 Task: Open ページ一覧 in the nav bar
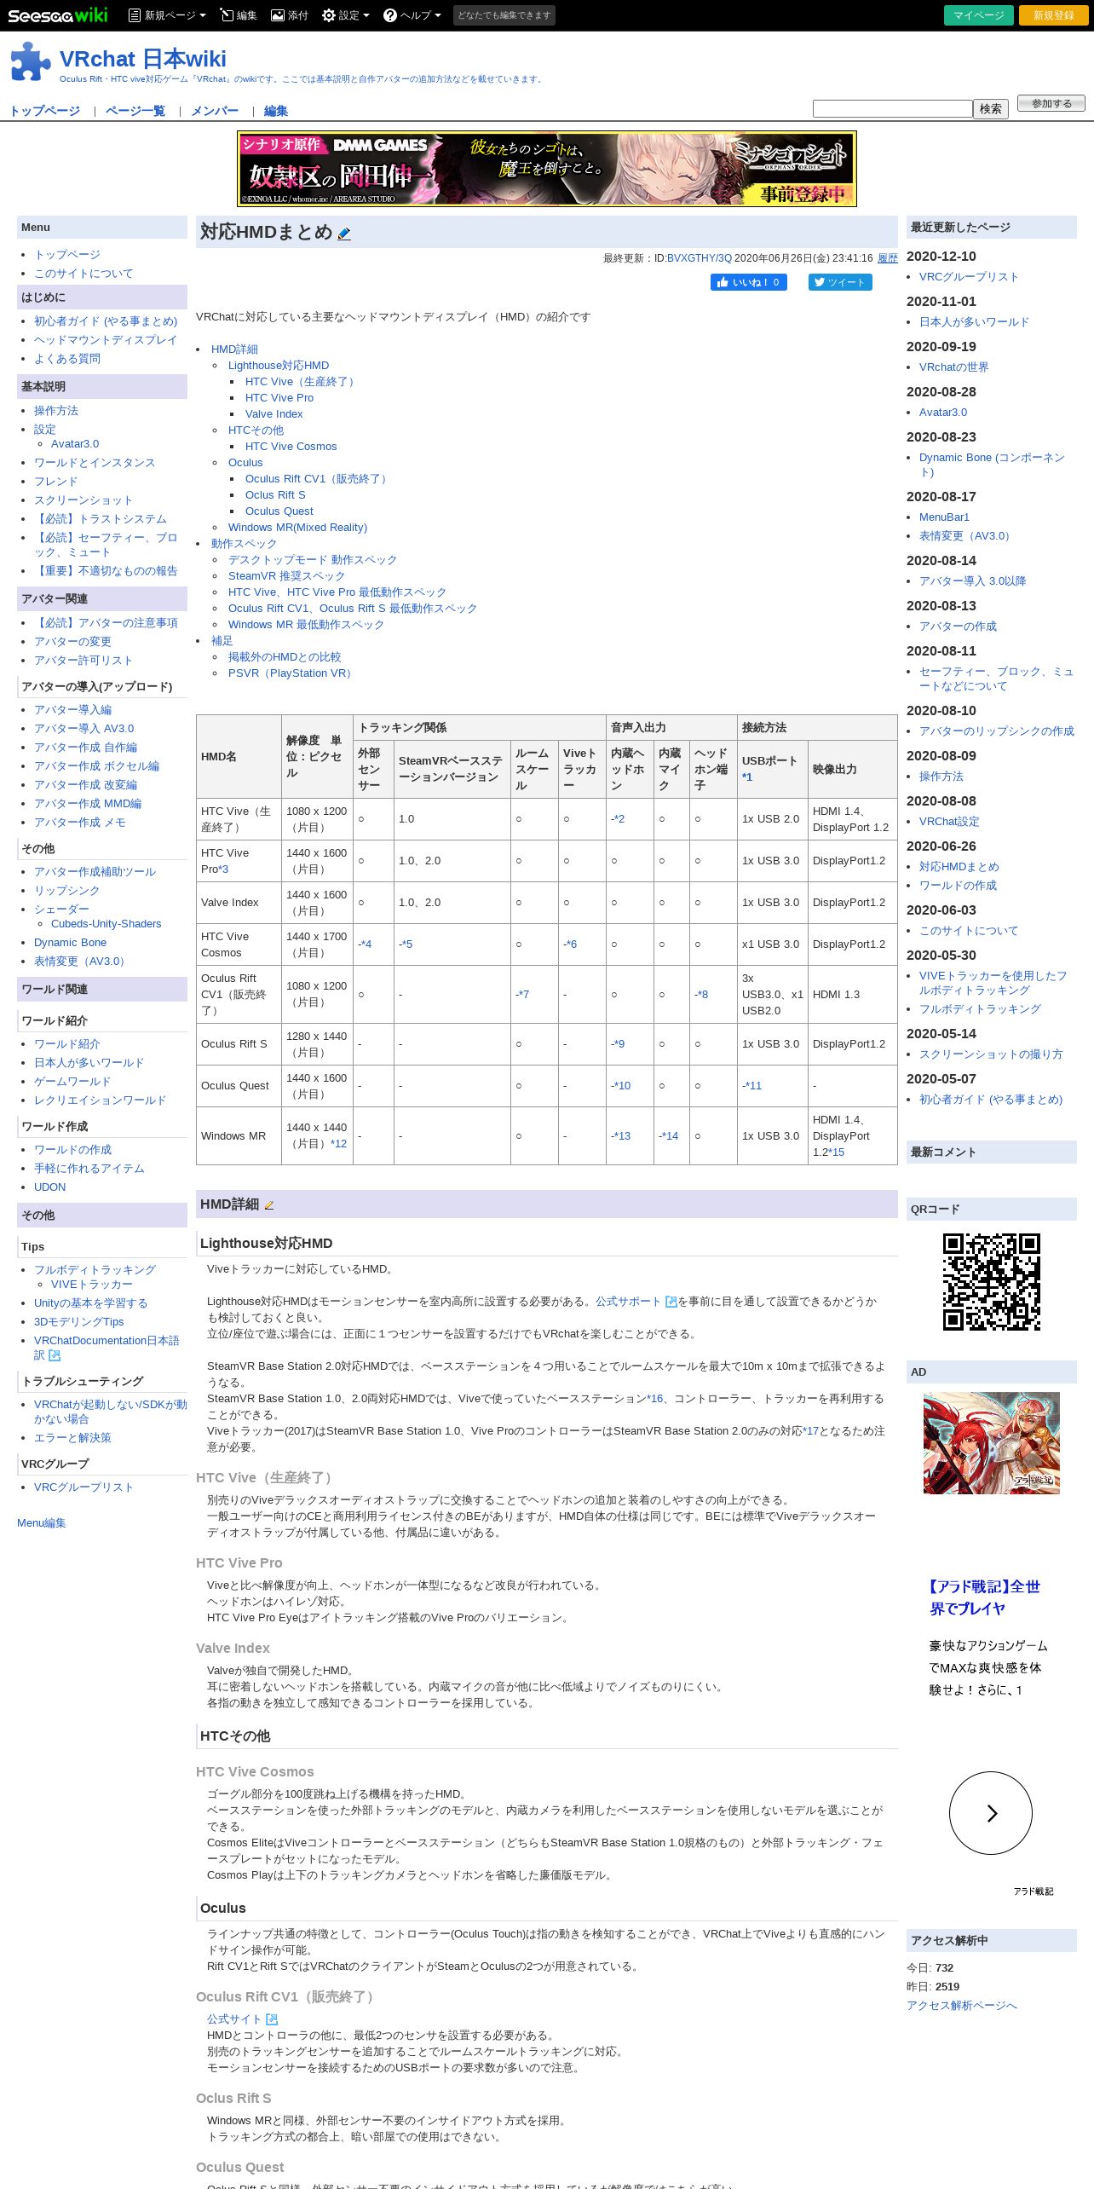pyautogui.click(x=135, y=111)
